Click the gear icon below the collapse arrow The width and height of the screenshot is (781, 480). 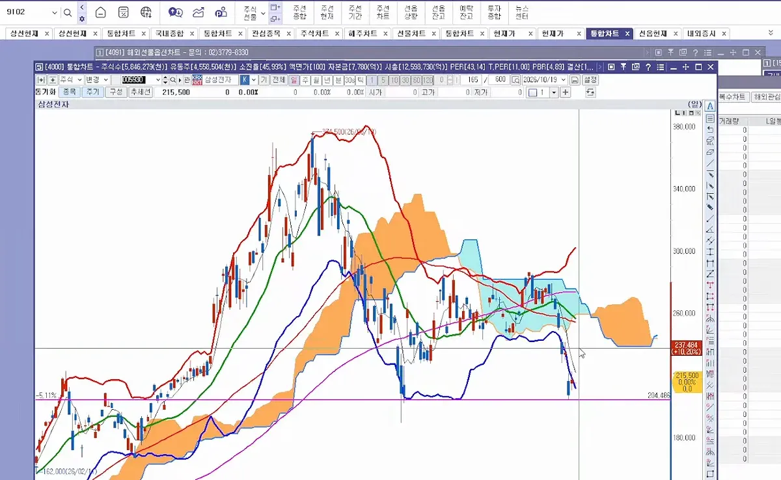coord(82,19)
